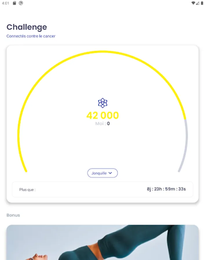Image resolution: width=205 pixels, height=260 pixels.
Task: Tap the Connectés contre le cancer link
Action: coord(31,36)
